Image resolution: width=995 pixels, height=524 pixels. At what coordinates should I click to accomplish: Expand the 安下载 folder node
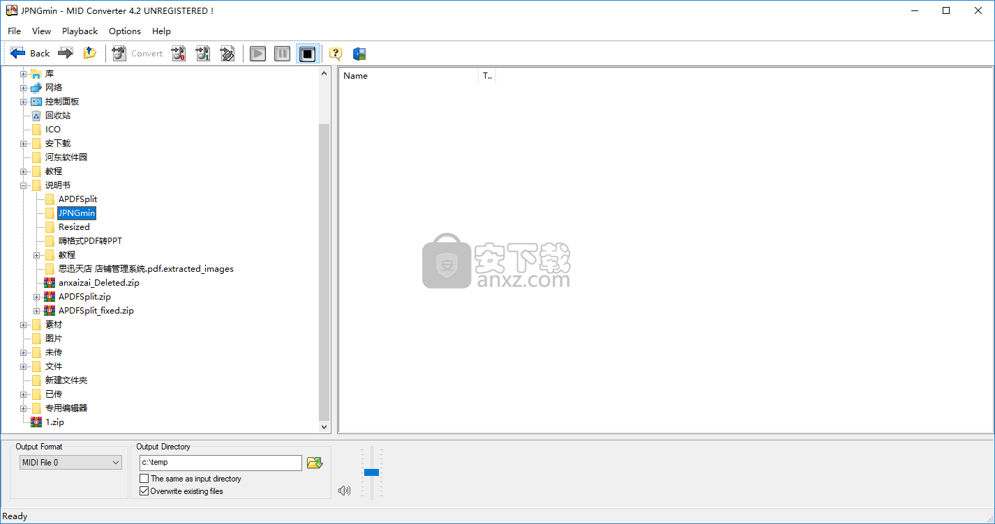[24, 144]
